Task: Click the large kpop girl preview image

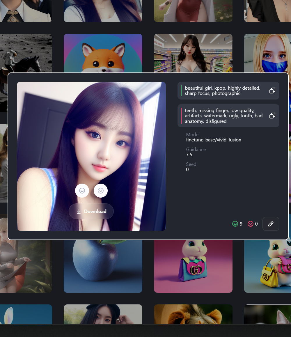Action: [91, 156]
